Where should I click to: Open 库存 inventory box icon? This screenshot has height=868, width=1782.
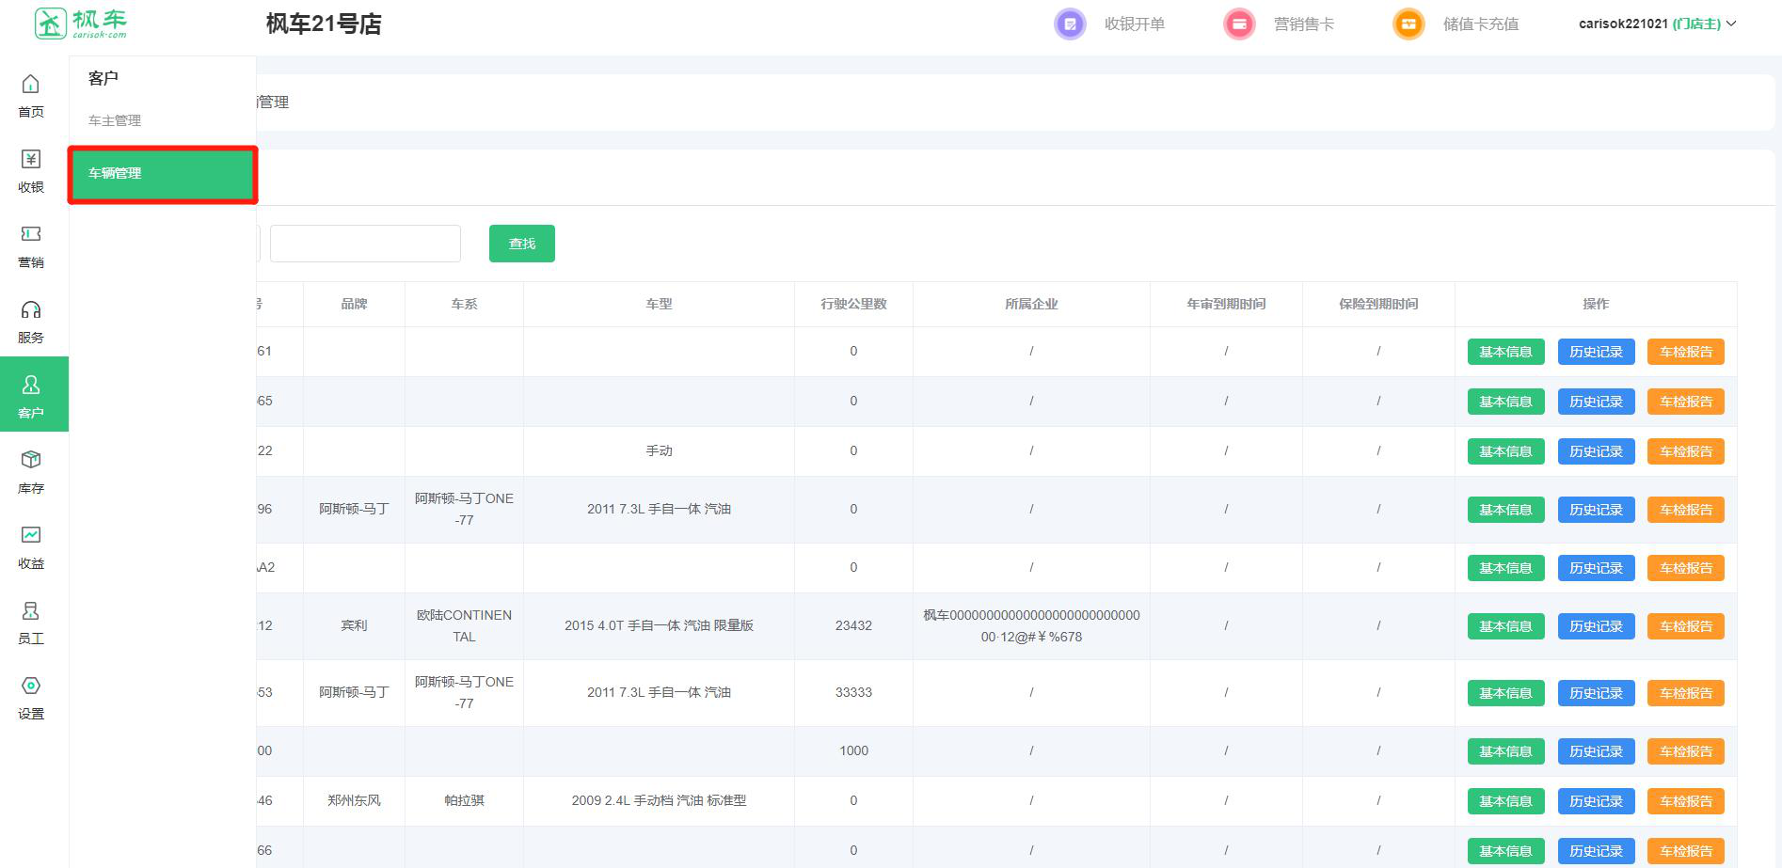click(x=31, y=460)
